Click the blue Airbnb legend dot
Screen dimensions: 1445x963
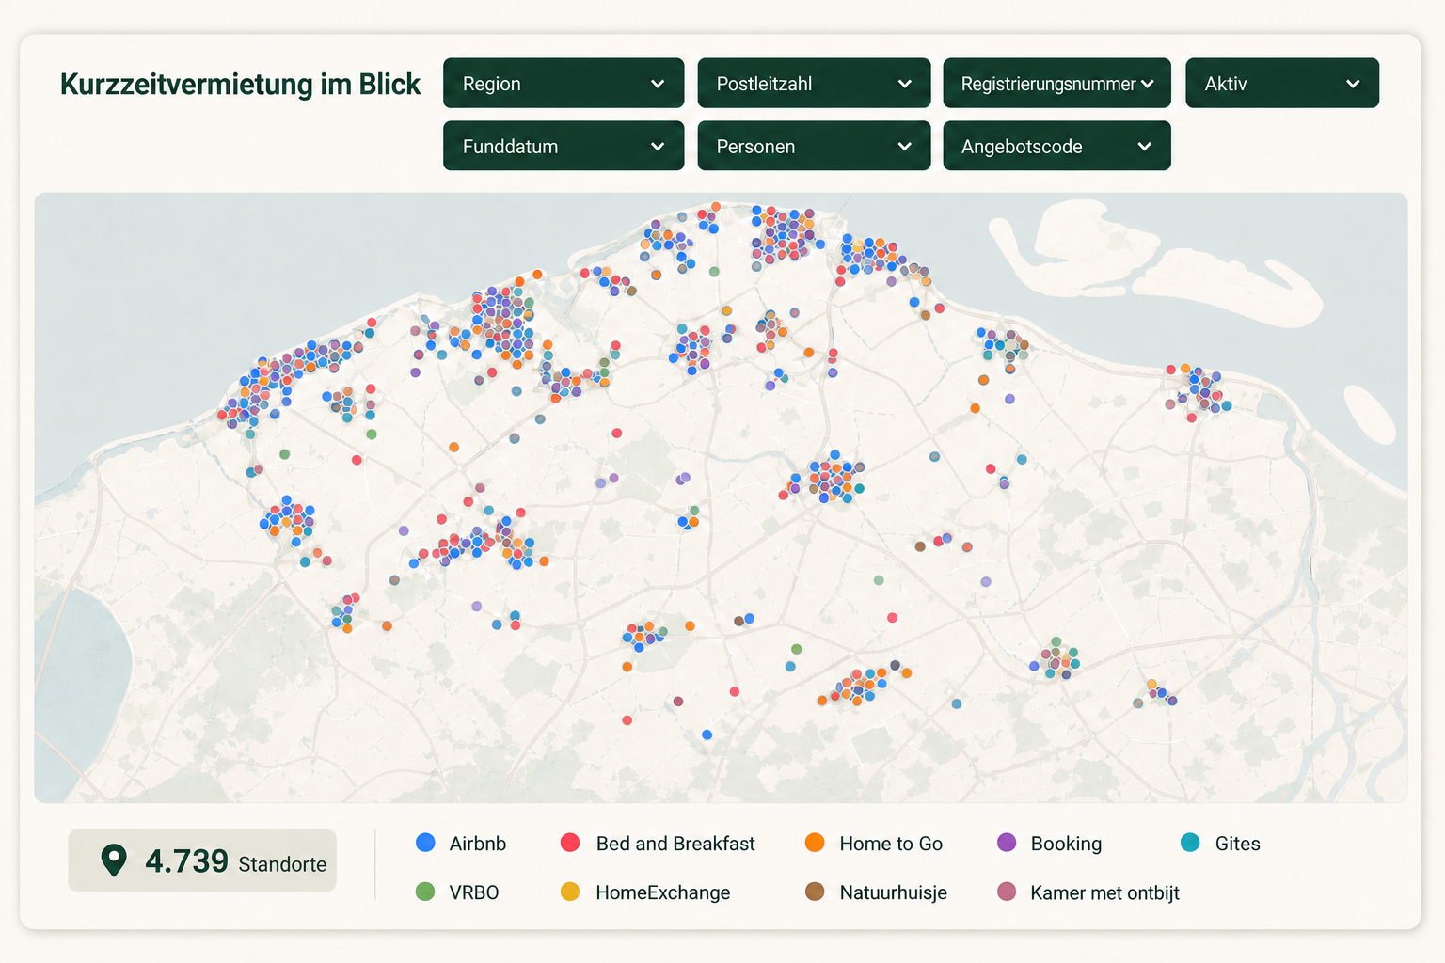tap(425, 843)
